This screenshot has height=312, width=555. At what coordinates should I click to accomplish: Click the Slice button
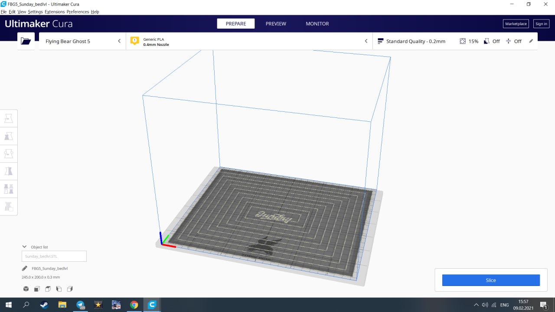pyautogui.click(x=491, y=280)
